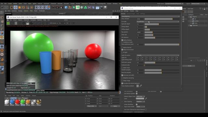The width and height of the screenshot is (208, 117).
Task: Start render in Live Viewer
Action: pyautogui.click(x=8, y=23)
